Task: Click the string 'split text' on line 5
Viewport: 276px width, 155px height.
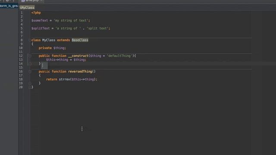Action: point(97,28)
